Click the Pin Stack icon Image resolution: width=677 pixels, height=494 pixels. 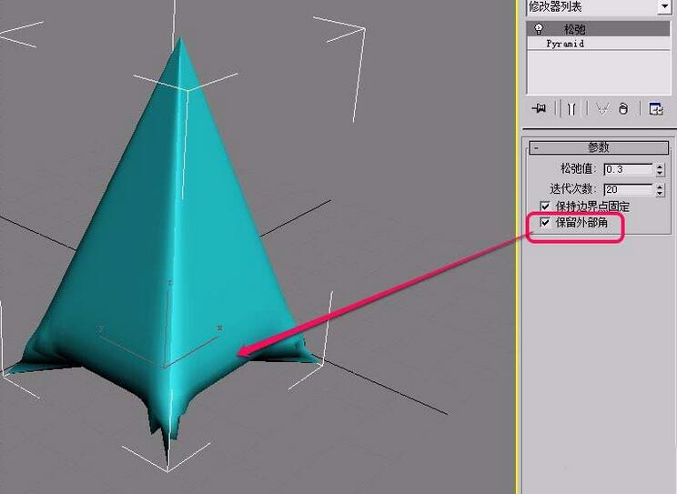[539, 108]
